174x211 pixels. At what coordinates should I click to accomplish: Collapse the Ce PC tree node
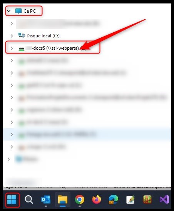[x=9, y=11]
